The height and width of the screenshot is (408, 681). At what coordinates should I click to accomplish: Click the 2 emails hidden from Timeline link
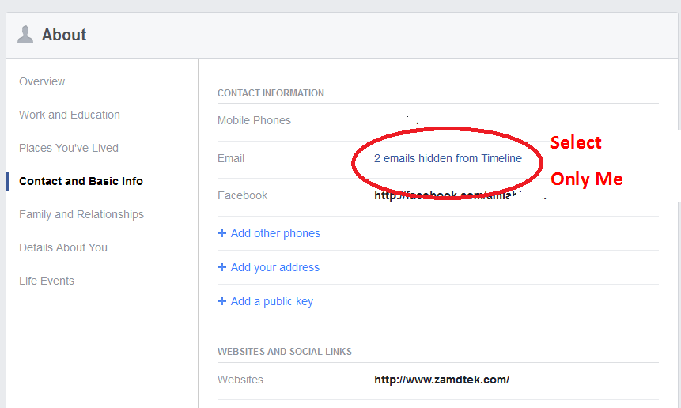[448, 158]
